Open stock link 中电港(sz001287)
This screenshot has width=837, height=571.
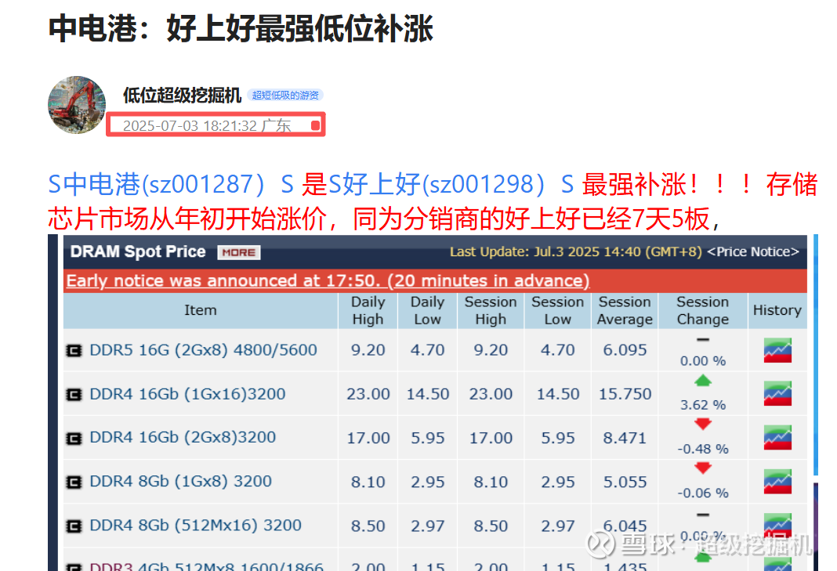coord(164,184)
